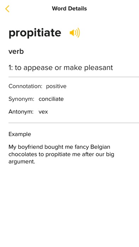Click the Connotation label
Screen dimensions: 139x247
click(25, 86)
